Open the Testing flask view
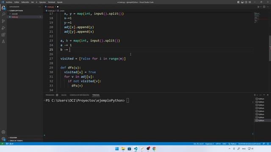This screenshot has width=271, height=152. click(3, 41)
